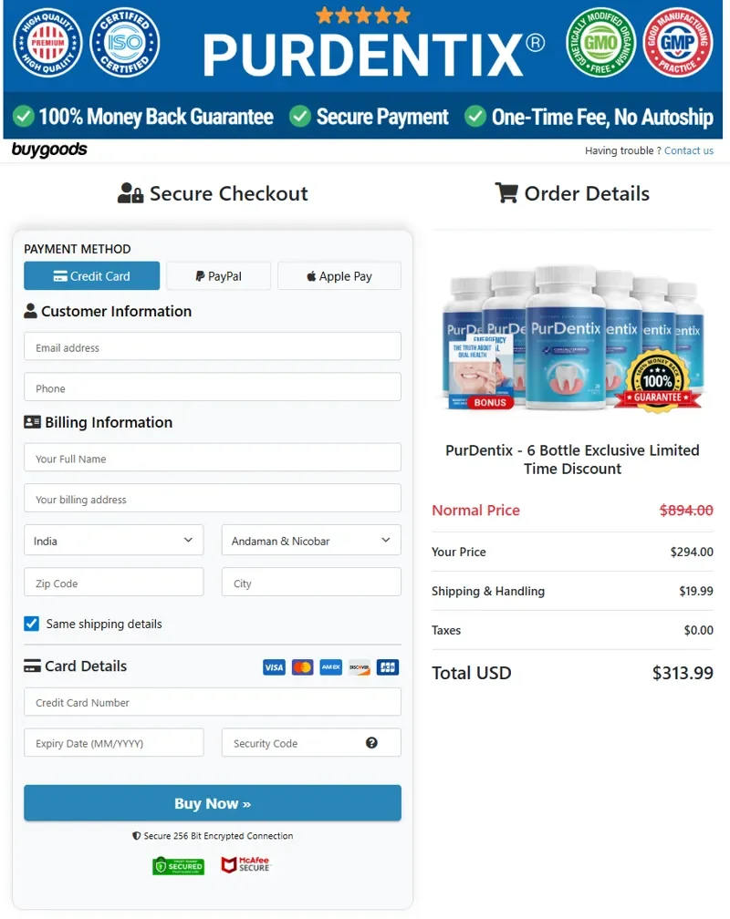
Task: Click the five-star rating above PURDENTIX
Action: pos(363,15)
